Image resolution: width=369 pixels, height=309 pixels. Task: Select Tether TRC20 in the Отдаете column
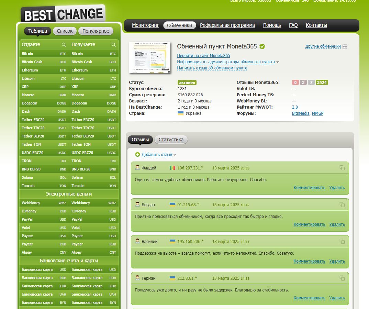pyautogui.click(x=44, y=128)
